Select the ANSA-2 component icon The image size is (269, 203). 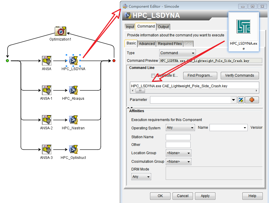pyautogui.click(x=47, y=120)
